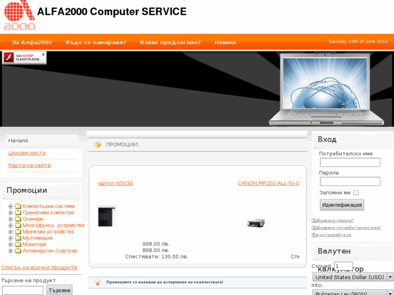Focus the Потребителско име input field

pos(350,162)
